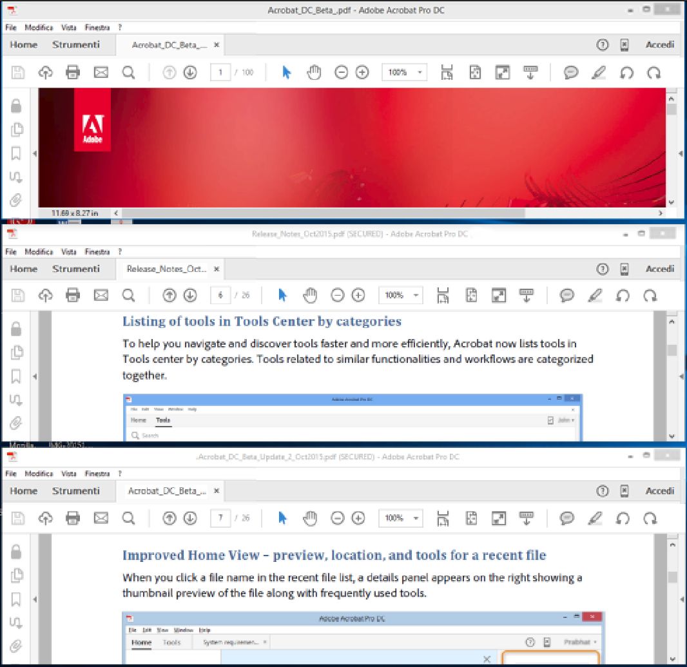Click security lock icon in Release_Notes window
The width and height of the screenshot is (687, 667).
click(16, 328)
